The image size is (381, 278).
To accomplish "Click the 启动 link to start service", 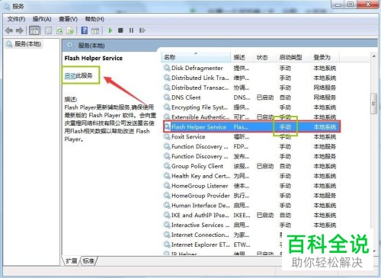I will coord(70,75).
